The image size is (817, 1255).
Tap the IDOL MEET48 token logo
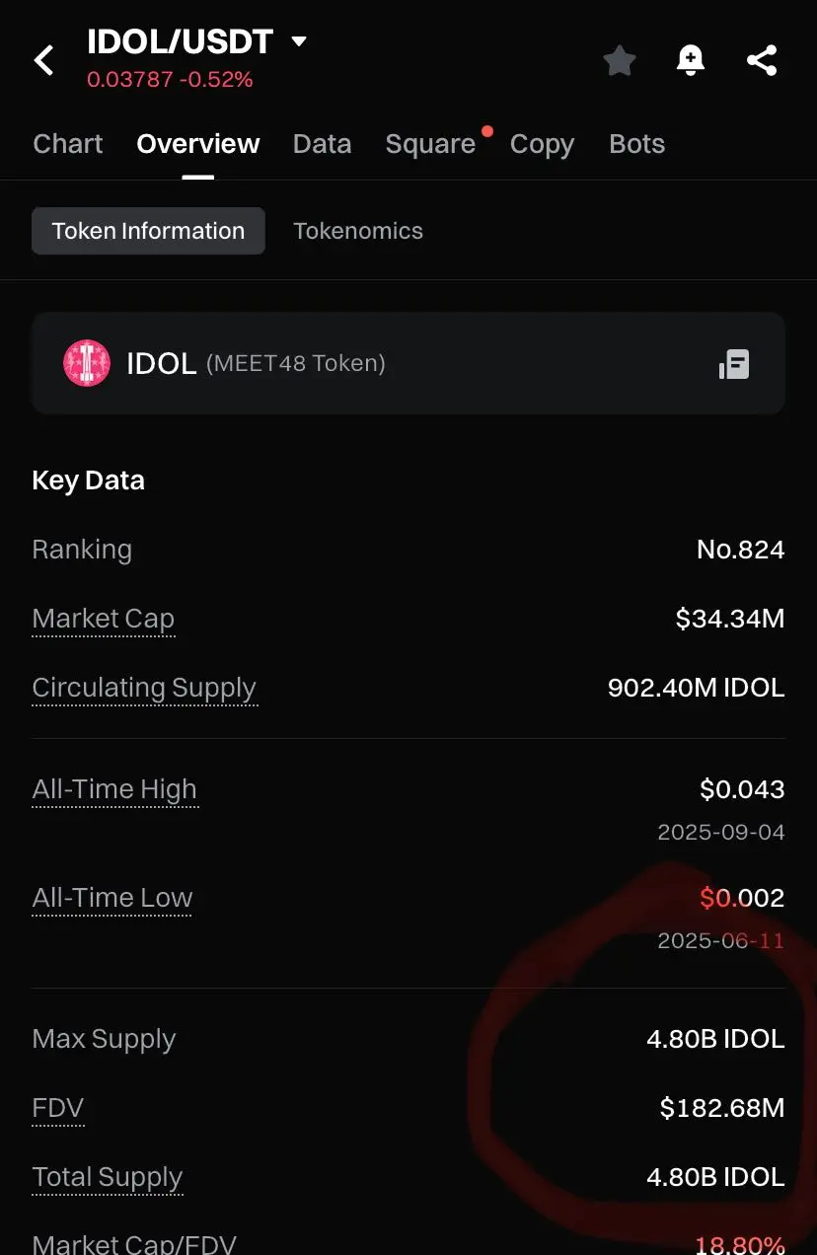tap(87, 363)
